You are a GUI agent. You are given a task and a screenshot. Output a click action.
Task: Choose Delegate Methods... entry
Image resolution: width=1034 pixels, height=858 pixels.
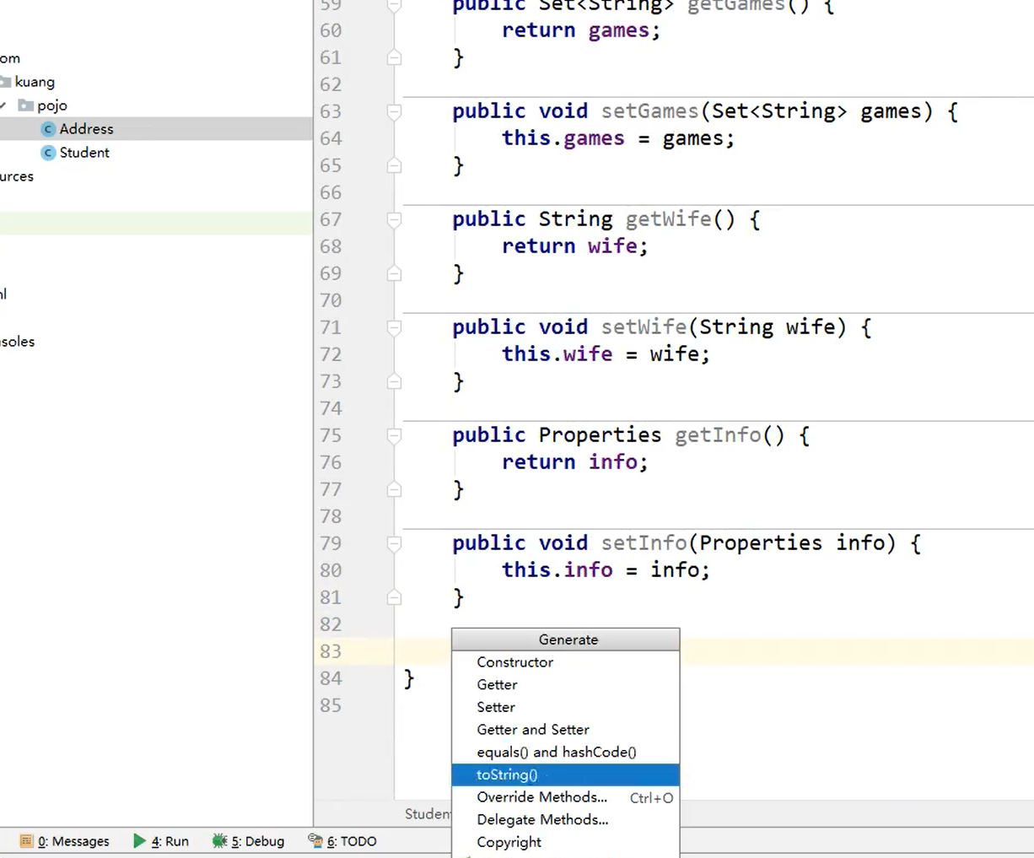click(x=565, y=819)
